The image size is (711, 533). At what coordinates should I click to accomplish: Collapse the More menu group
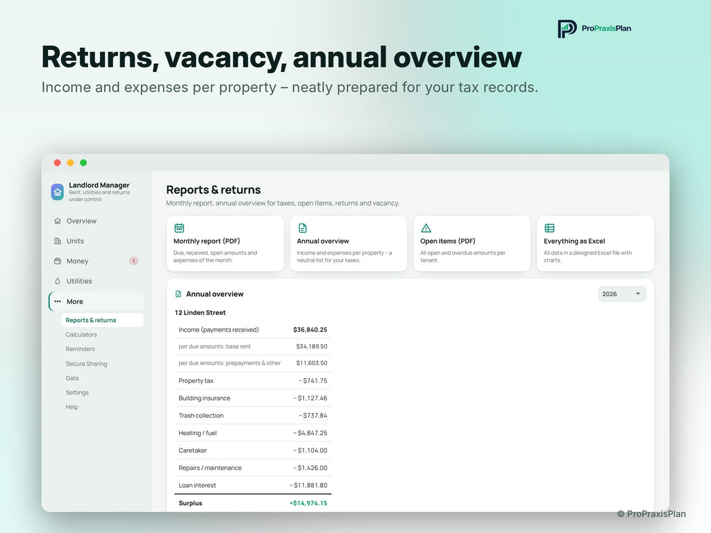tap(96, 301)
